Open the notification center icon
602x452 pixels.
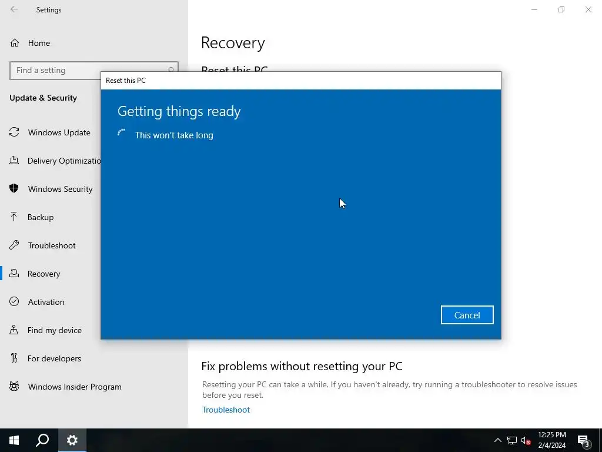coord(584,441)
